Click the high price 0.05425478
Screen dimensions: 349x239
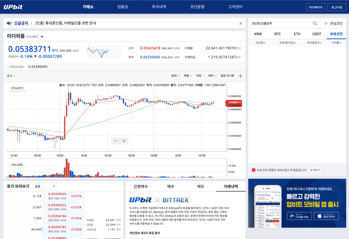pos(150,48)
